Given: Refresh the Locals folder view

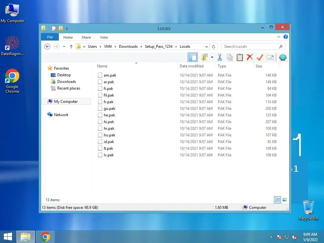Looking at the screenshot, I should 214,47.
